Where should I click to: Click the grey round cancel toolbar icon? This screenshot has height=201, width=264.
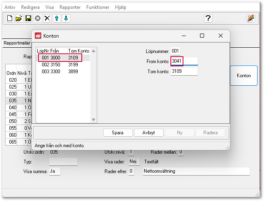(x=38, y=18)
